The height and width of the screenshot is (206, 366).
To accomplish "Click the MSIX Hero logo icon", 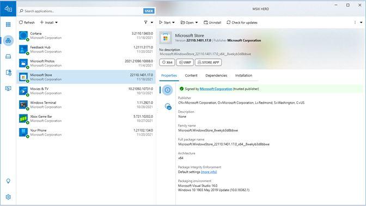I will pyautogui.click(x=8, y=9).
